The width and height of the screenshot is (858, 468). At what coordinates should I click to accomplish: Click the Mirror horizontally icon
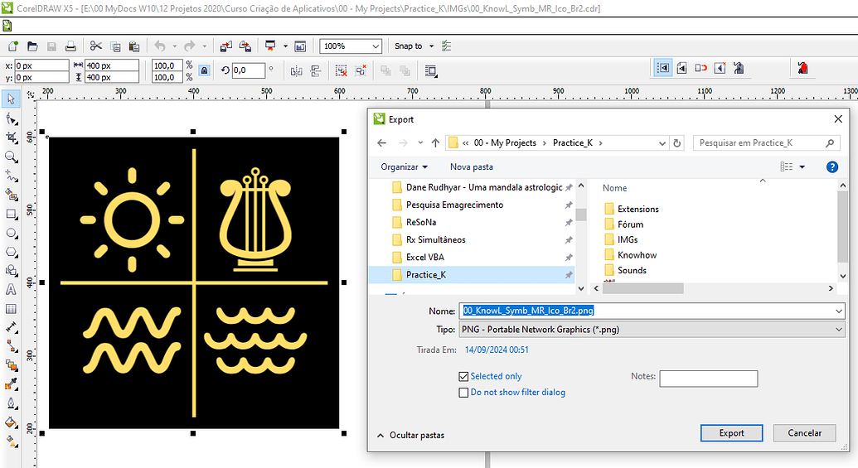(x=296, y=70)
